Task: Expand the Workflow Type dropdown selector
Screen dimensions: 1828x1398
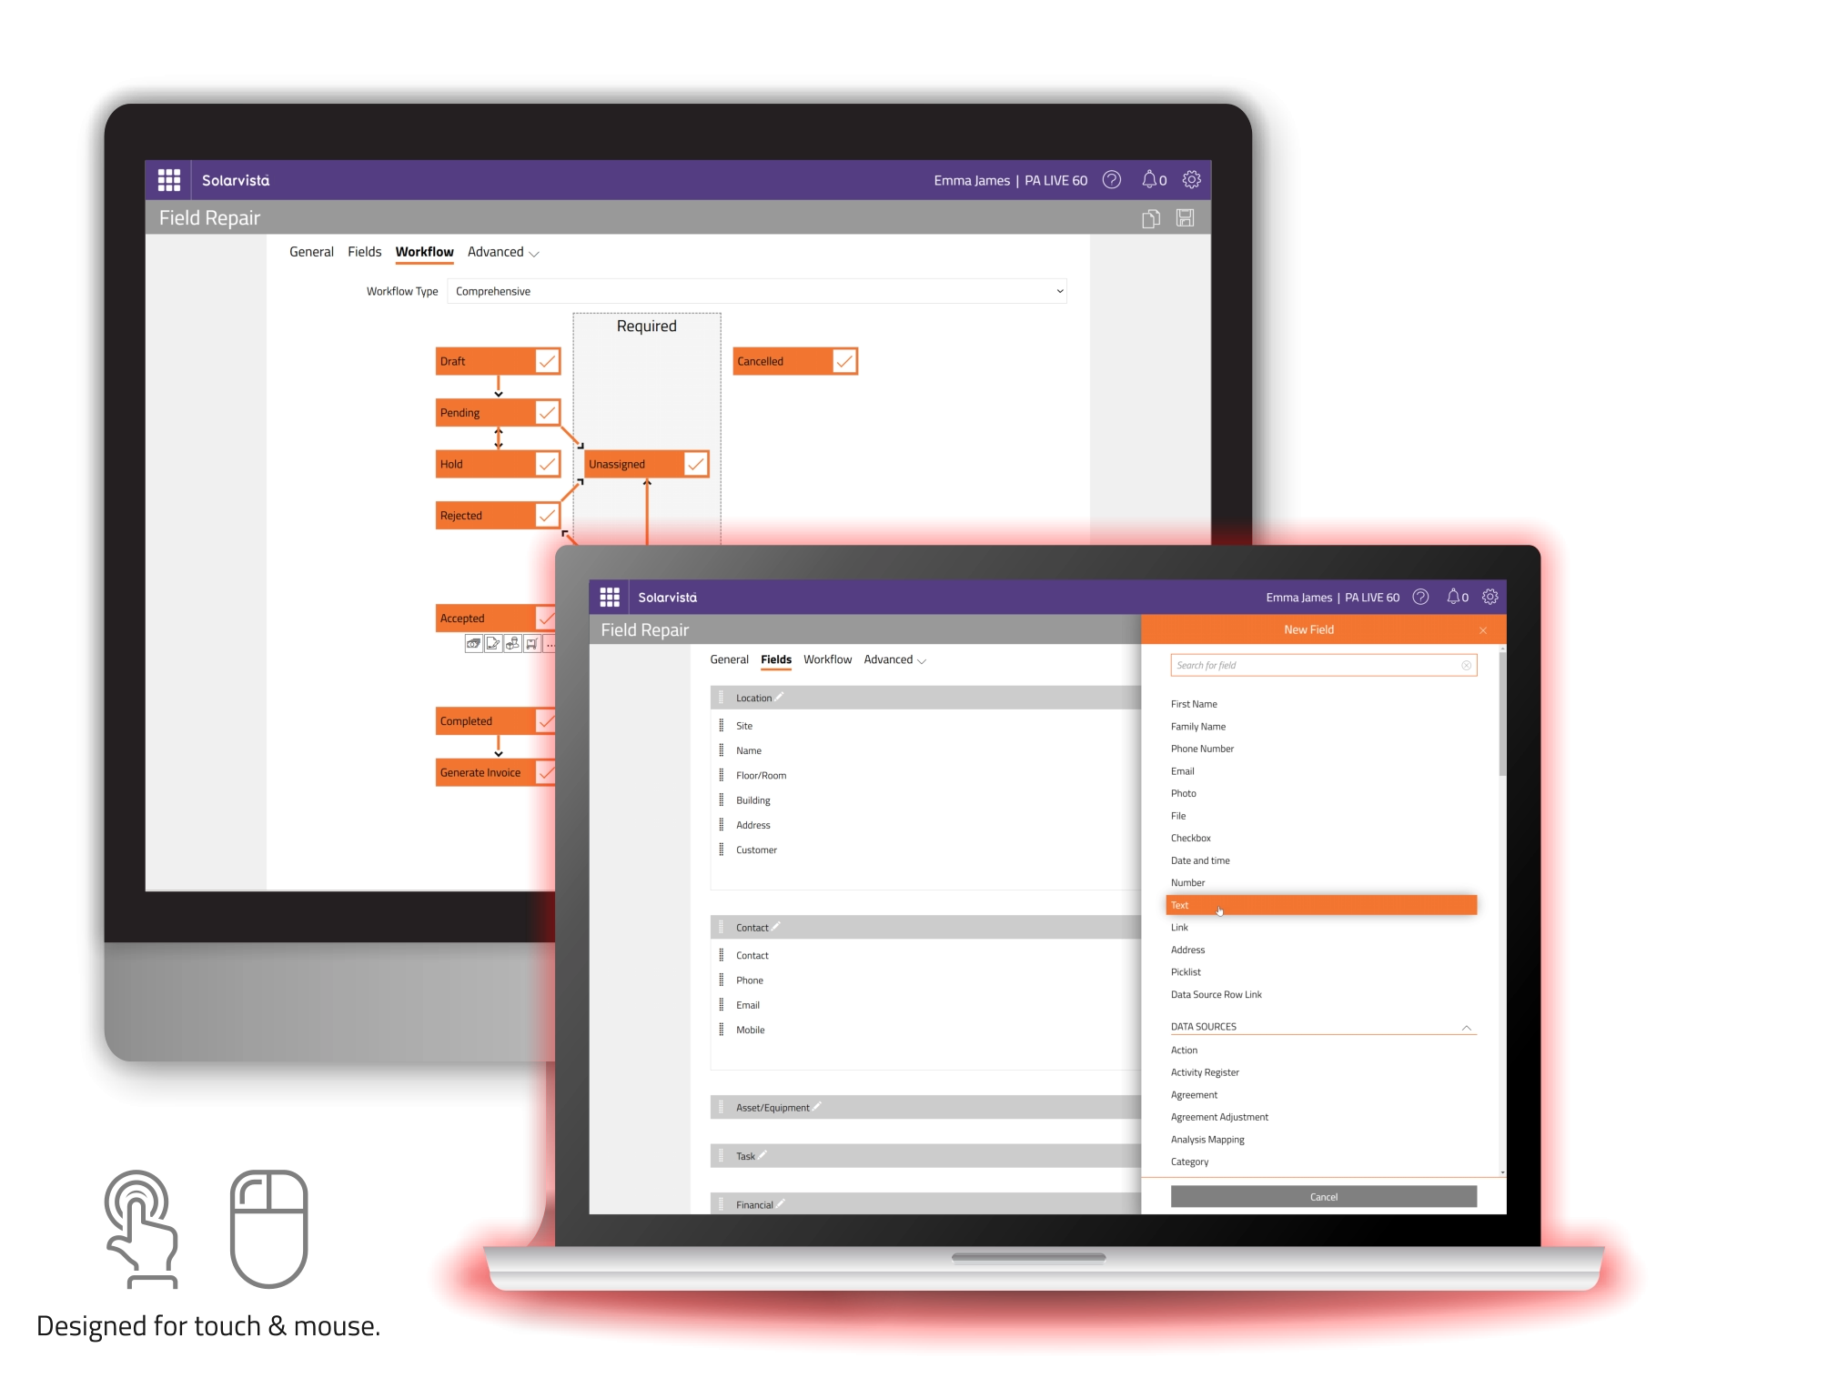Action: coord(1062,291)
